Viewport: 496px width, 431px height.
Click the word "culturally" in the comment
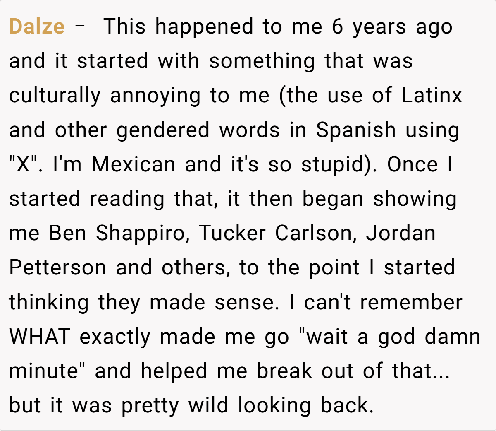pyautogui.click(x=55, y=95)
